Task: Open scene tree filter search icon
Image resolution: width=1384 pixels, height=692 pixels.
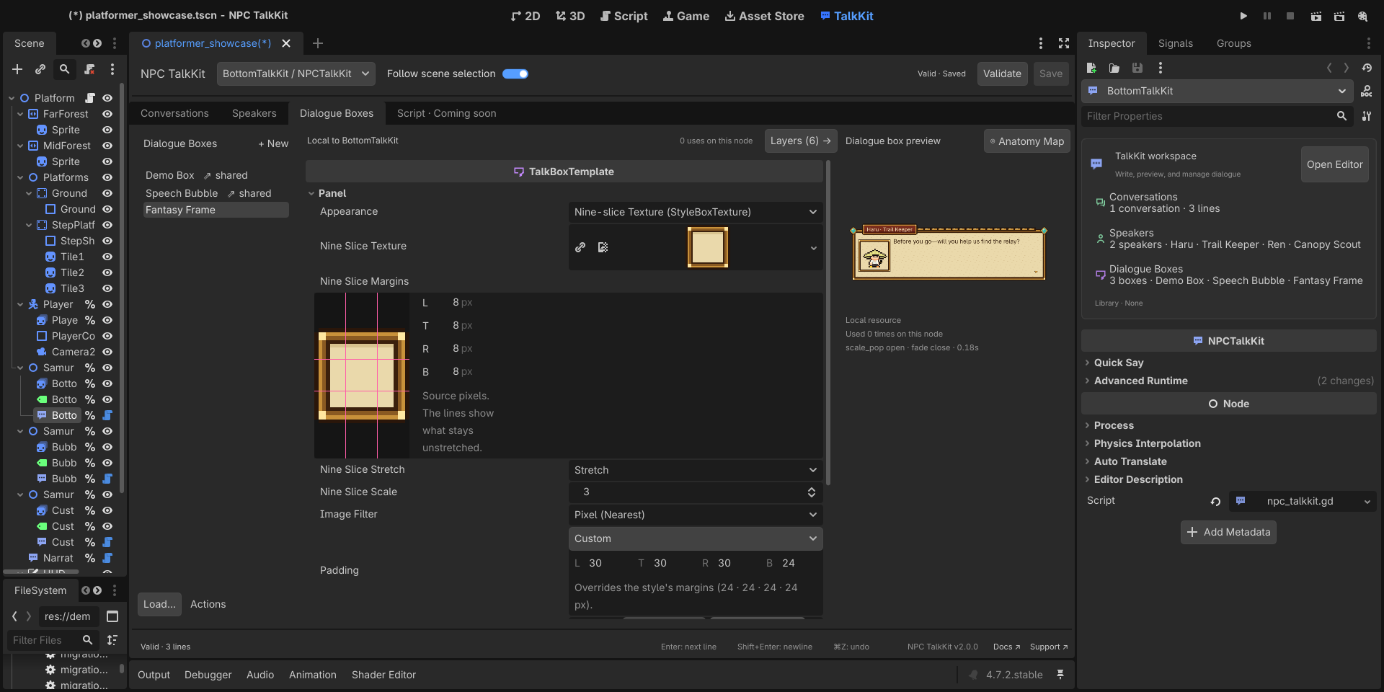Action: coord(64,69)
